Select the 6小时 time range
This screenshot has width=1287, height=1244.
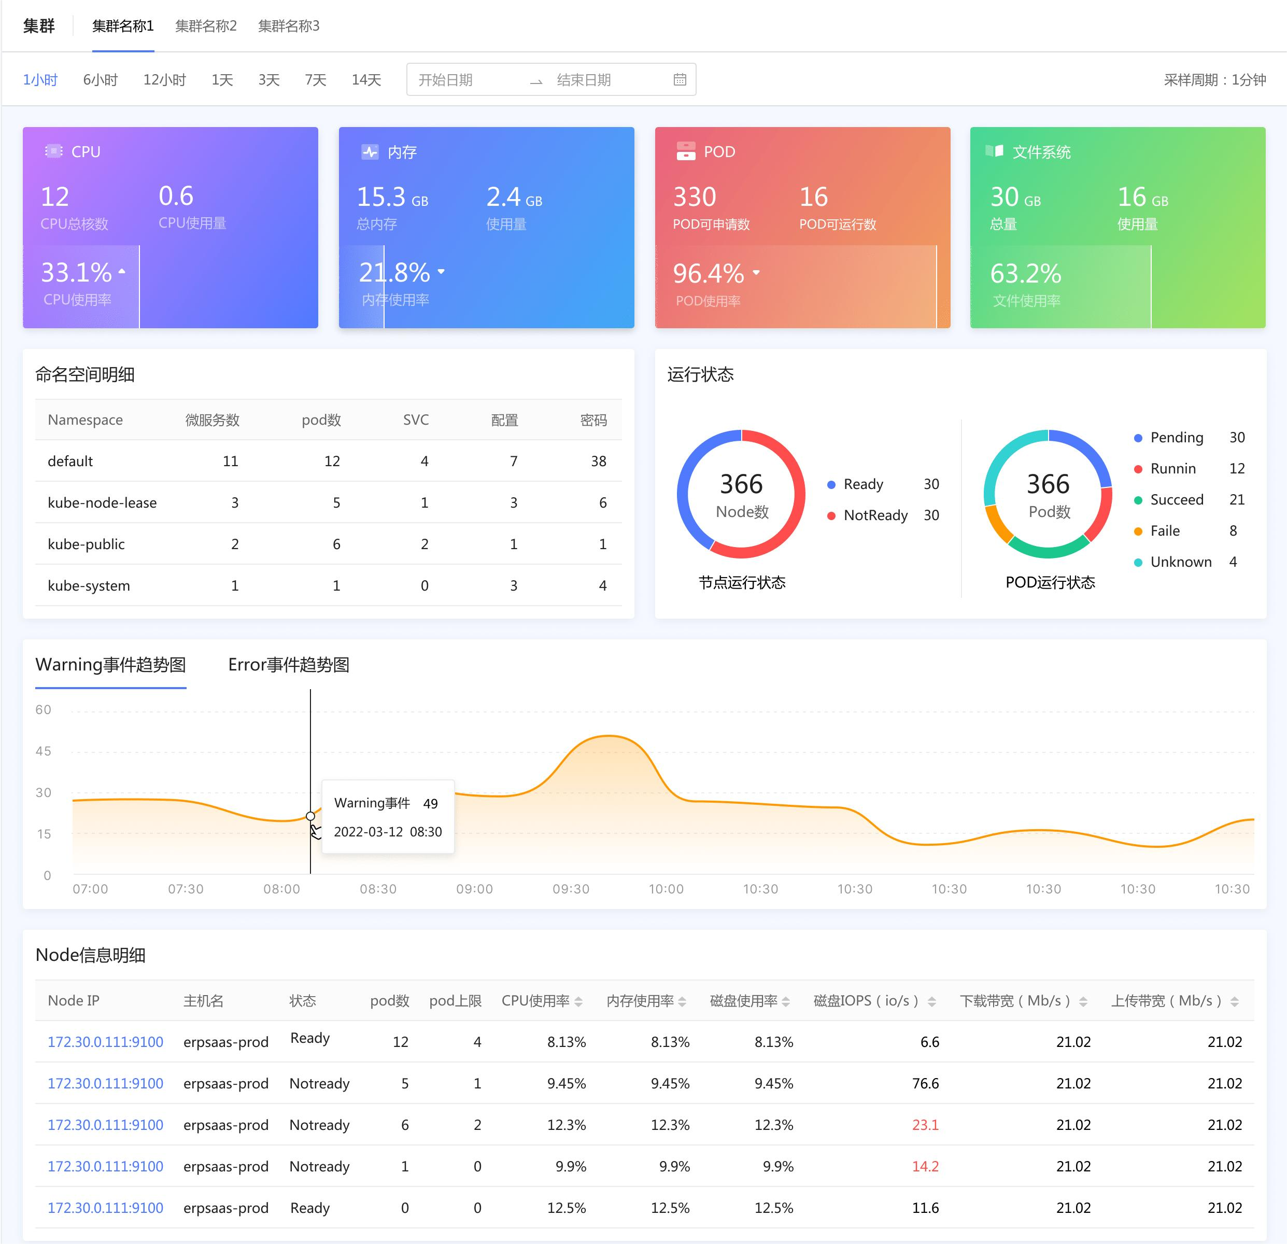(101, 80)
